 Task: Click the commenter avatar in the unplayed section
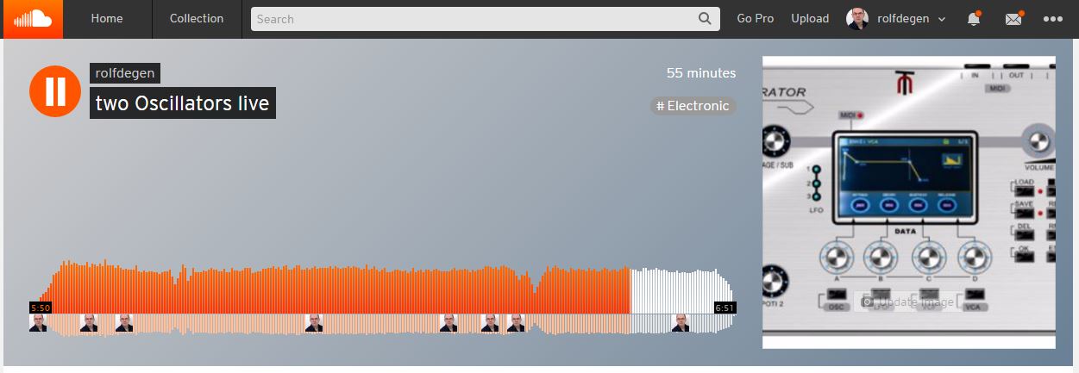pos(681,323)
